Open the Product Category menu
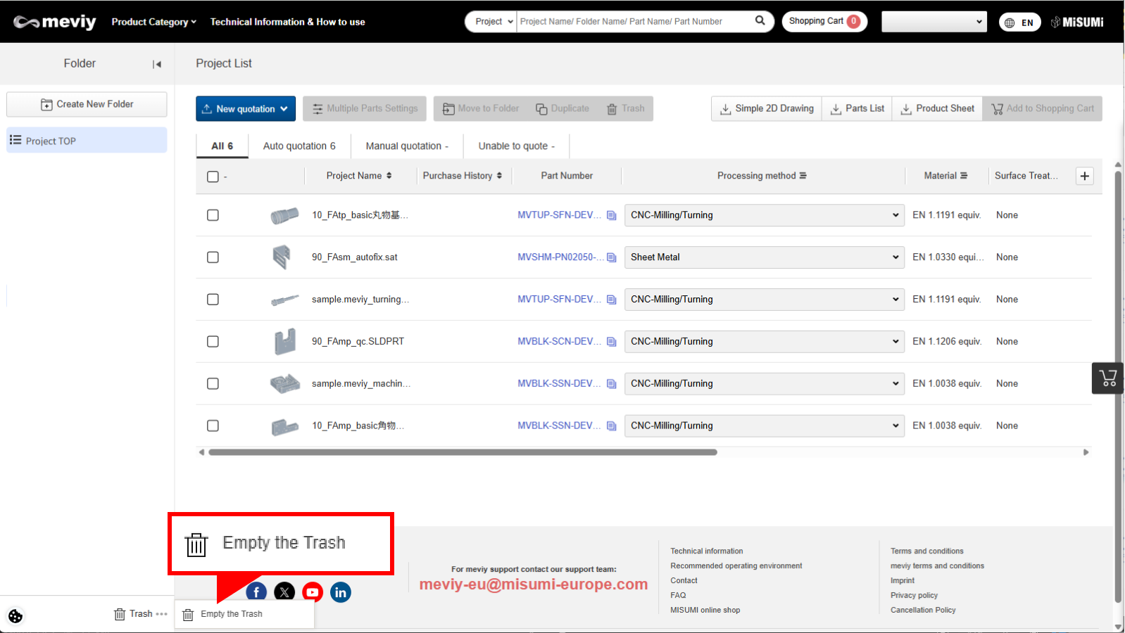The width and height of the screenshot is (1125, 633). 153,22
